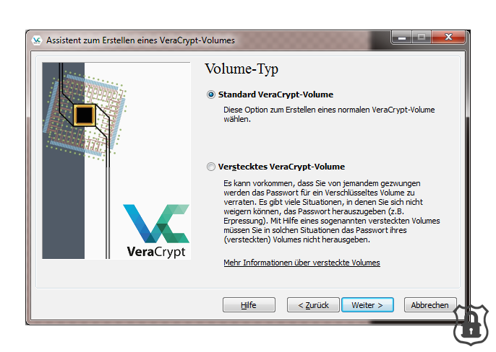Select Verstecktes VeraCrypt-Volume radio button
This screenshot has height=352, width=496.
[211, 167]
